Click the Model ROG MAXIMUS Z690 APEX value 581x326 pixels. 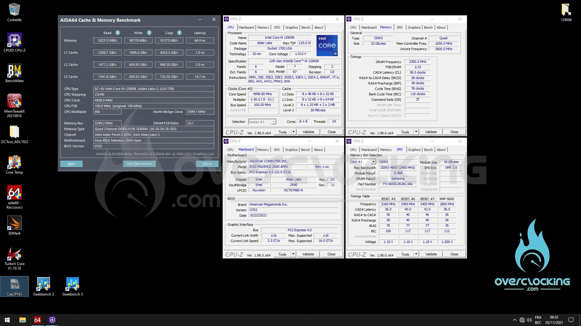point(277,167)
